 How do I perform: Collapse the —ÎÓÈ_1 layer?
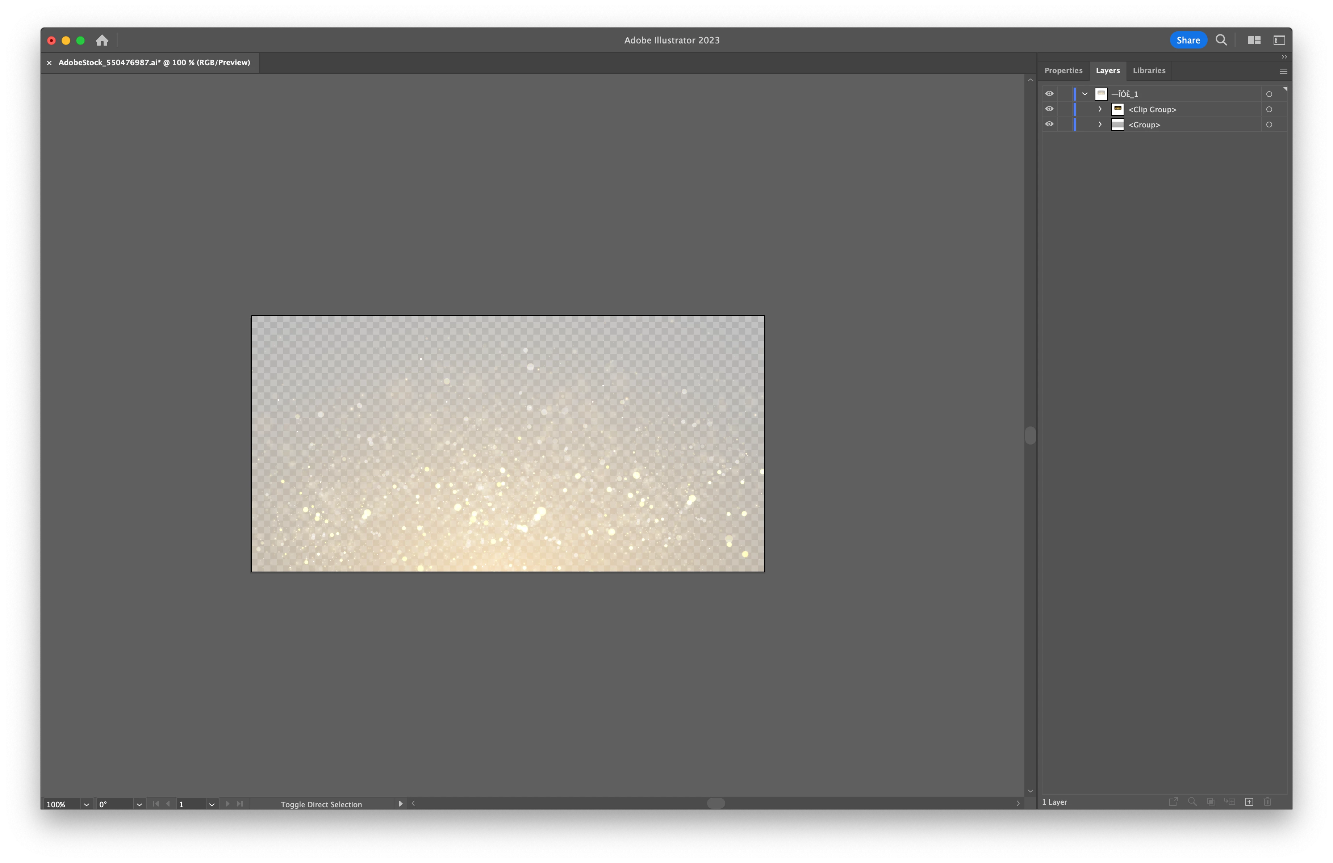point(1085,93)
